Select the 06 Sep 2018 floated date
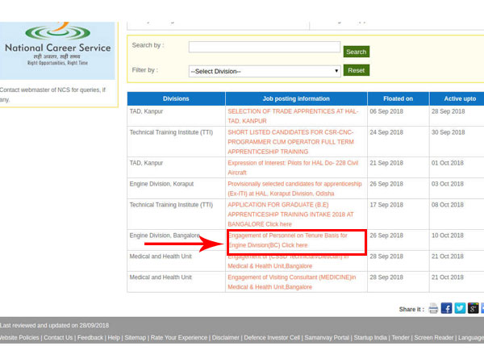 click(x=386, y=111)
